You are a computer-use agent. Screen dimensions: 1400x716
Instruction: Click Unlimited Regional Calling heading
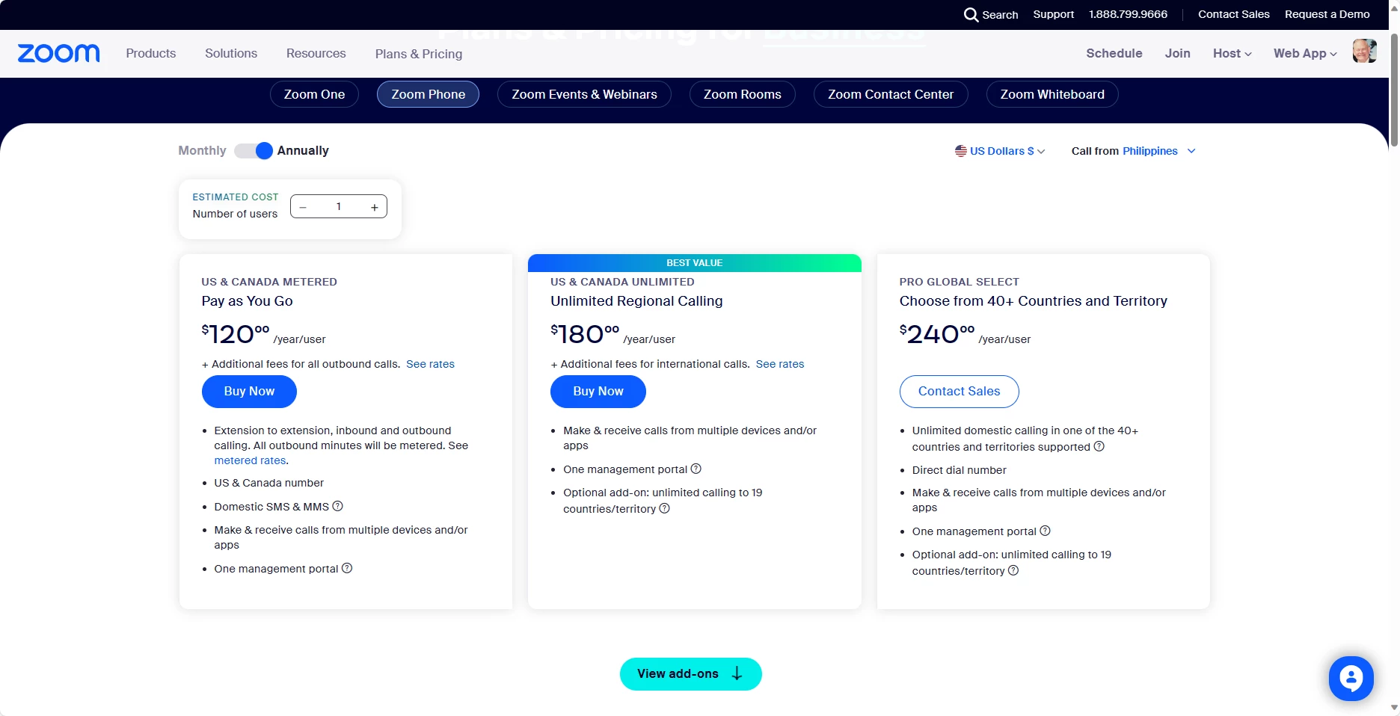coord(636,301)
